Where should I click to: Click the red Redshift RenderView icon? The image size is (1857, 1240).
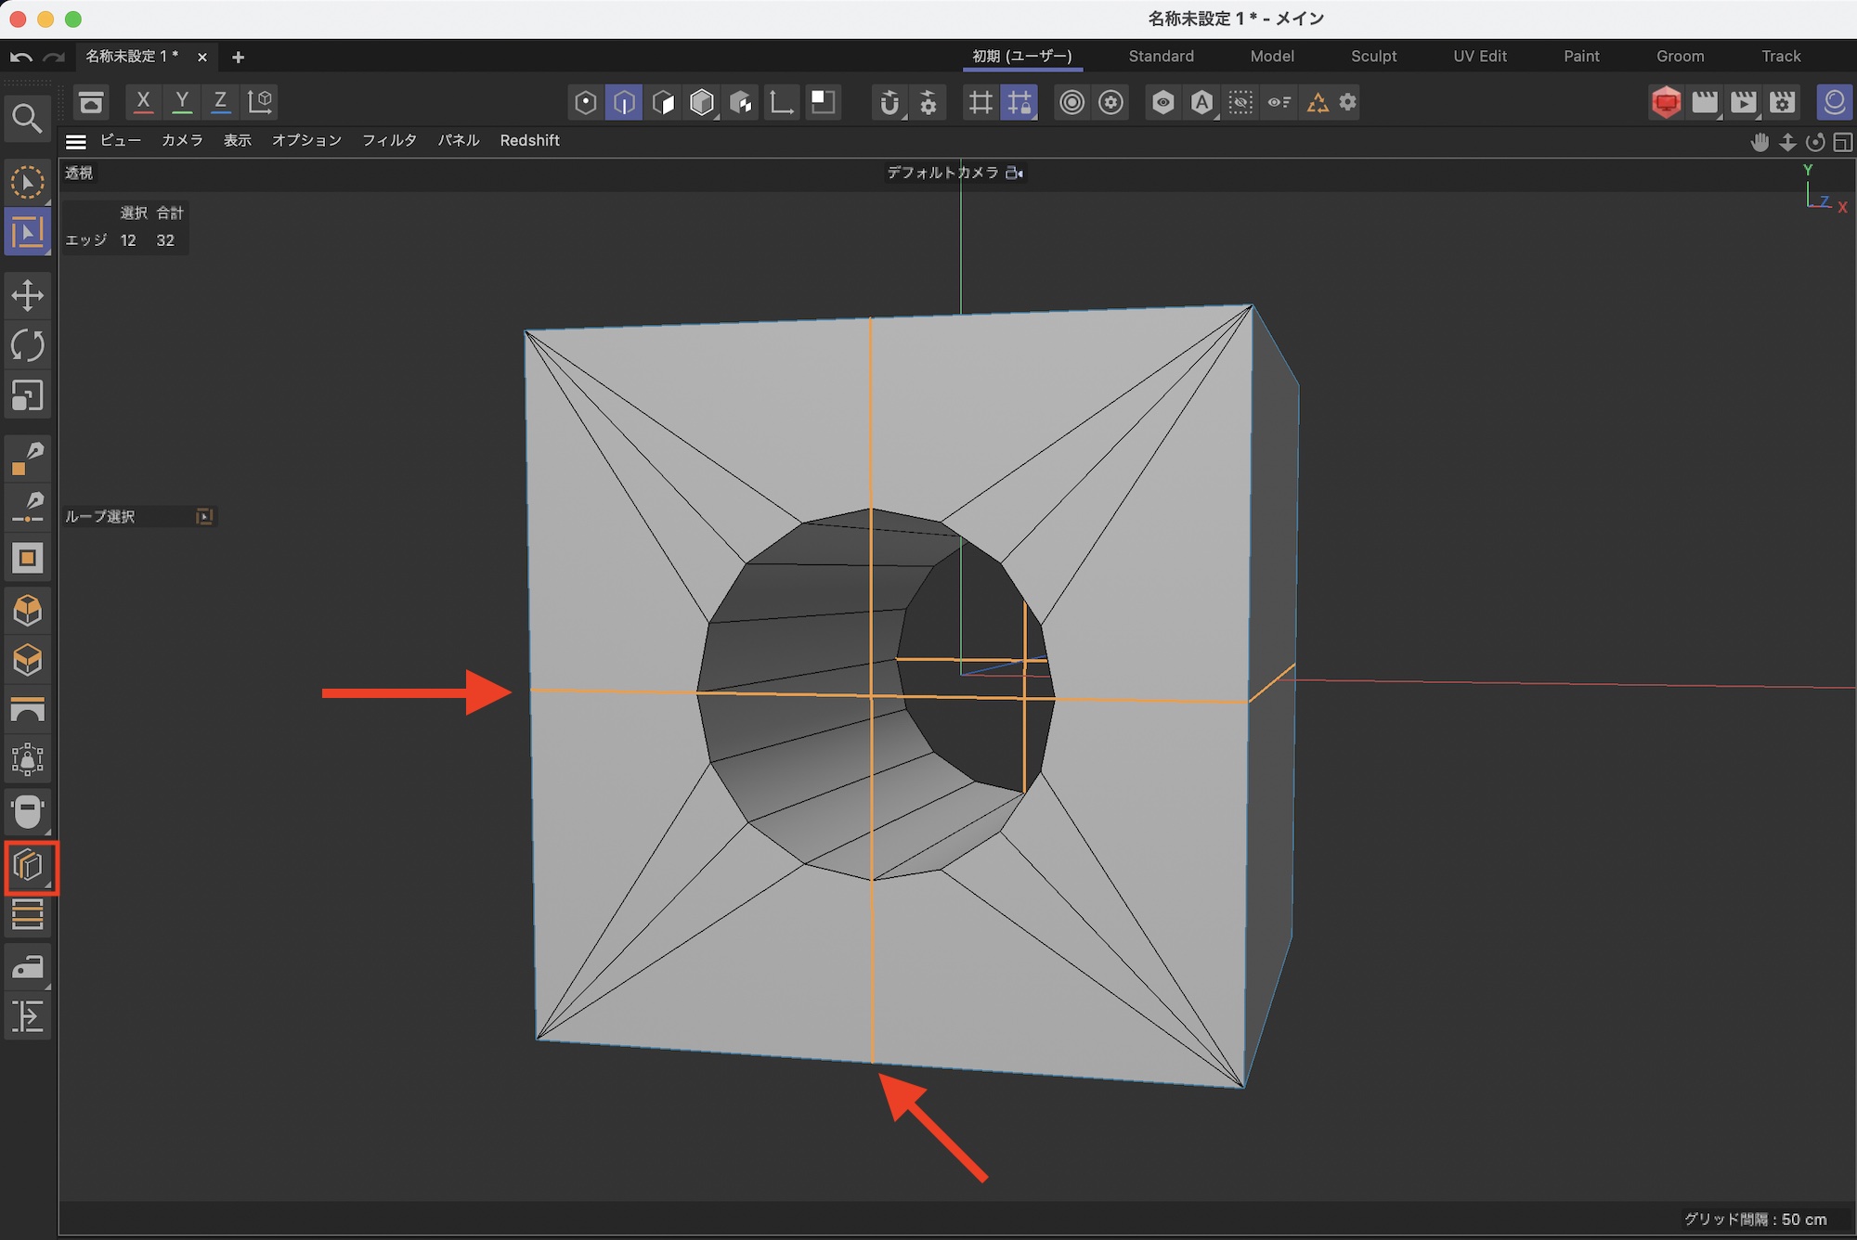pyautogui.click(x=1666, y=102)
